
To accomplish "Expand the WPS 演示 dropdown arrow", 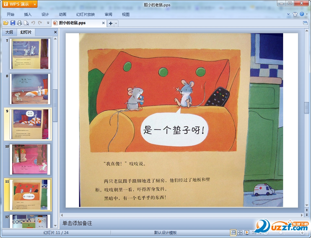I will point(35,4).
